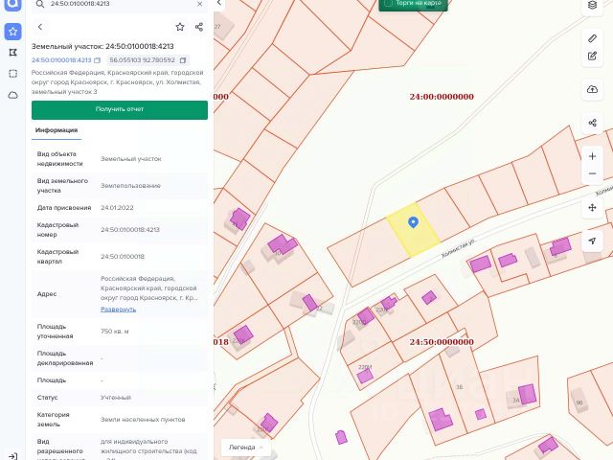This screenshot has width=613, height=460.
Task: Click the blue location pin marker
Action: tap(413, 222)
